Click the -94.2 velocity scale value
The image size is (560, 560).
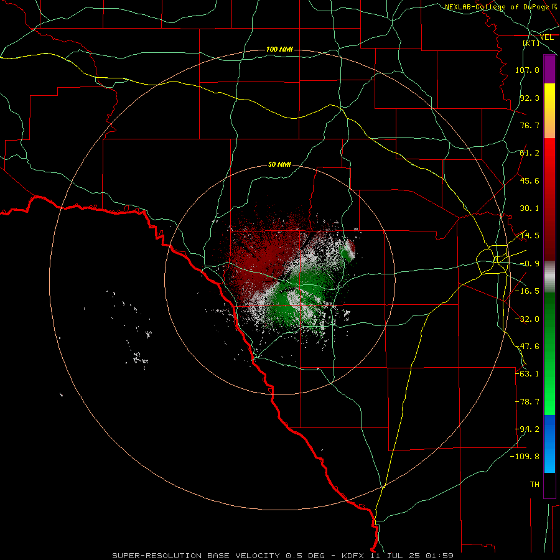[527, 429]
